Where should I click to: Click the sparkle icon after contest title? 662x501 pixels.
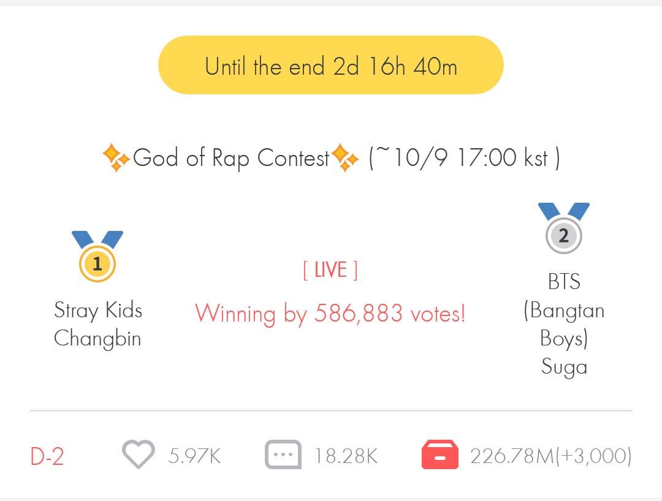[345, 159]
